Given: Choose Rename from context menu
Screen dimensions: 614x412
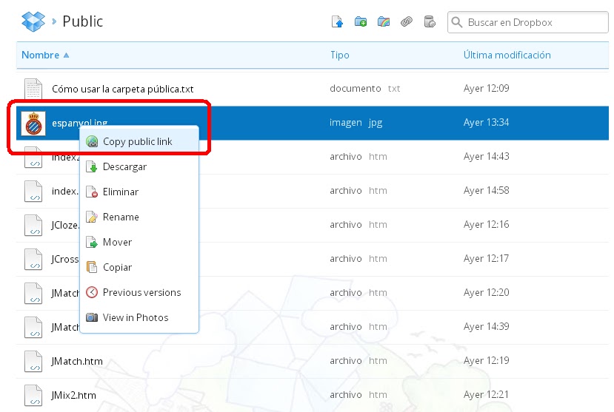Looking at the screenshot, I should (139, 217).
